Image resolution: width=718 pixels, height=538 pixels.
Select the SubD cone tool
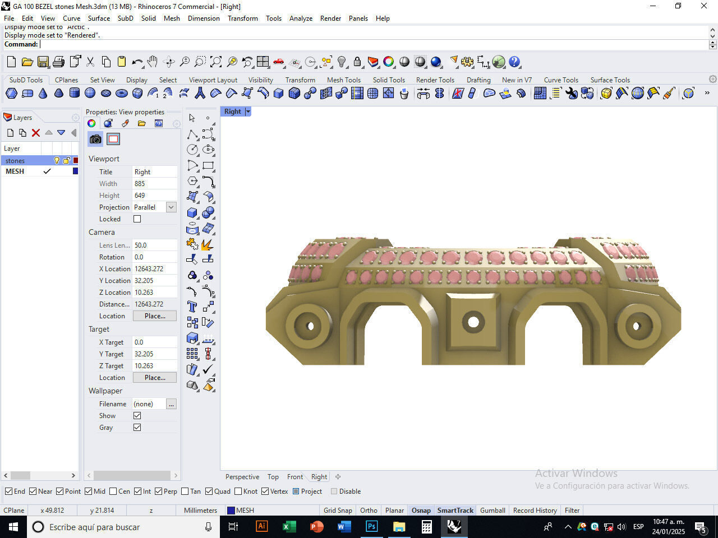click(43, 93)
